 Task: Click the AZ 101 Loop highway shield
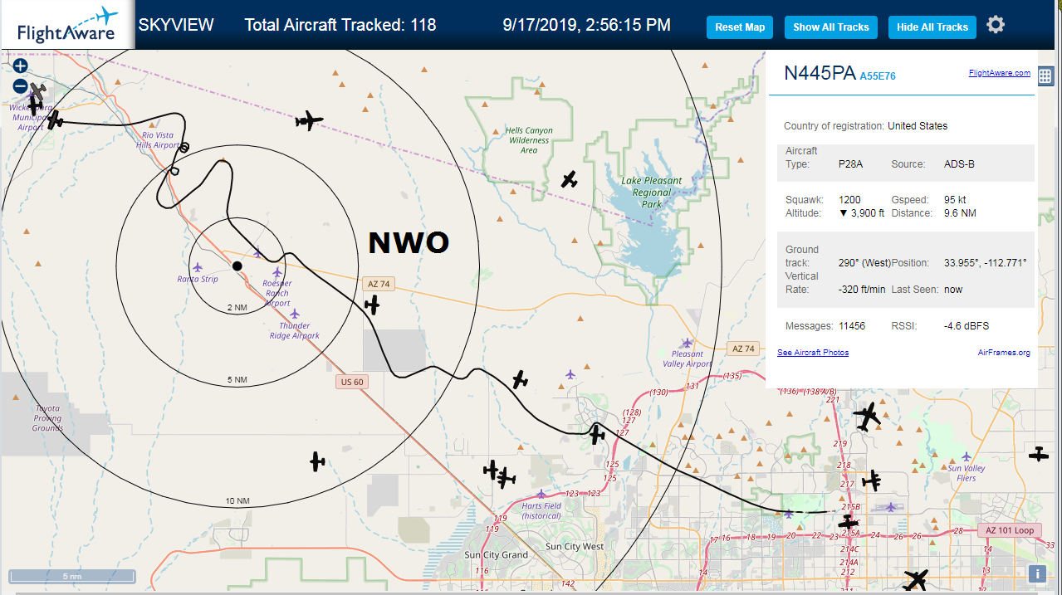1010,530
